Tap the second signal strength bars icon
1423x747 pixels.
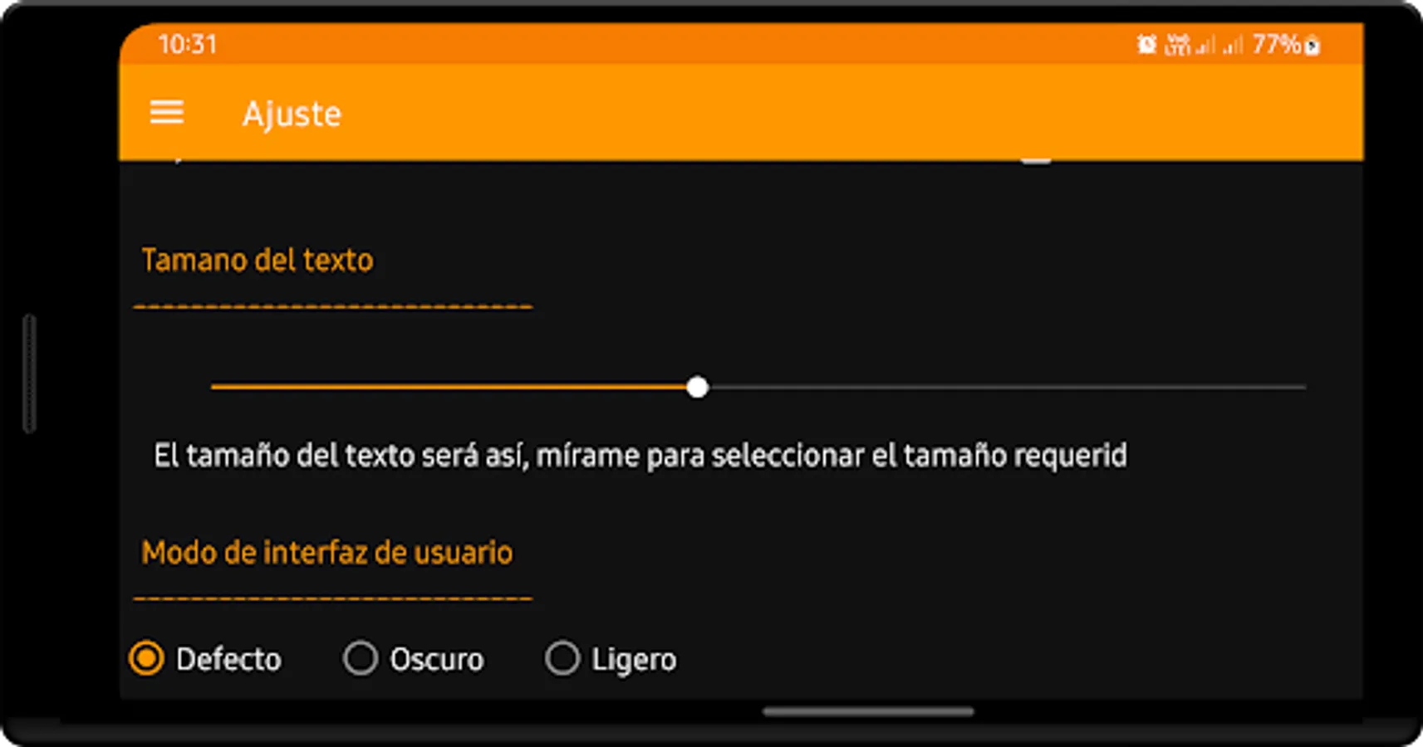pos(1233,45)
